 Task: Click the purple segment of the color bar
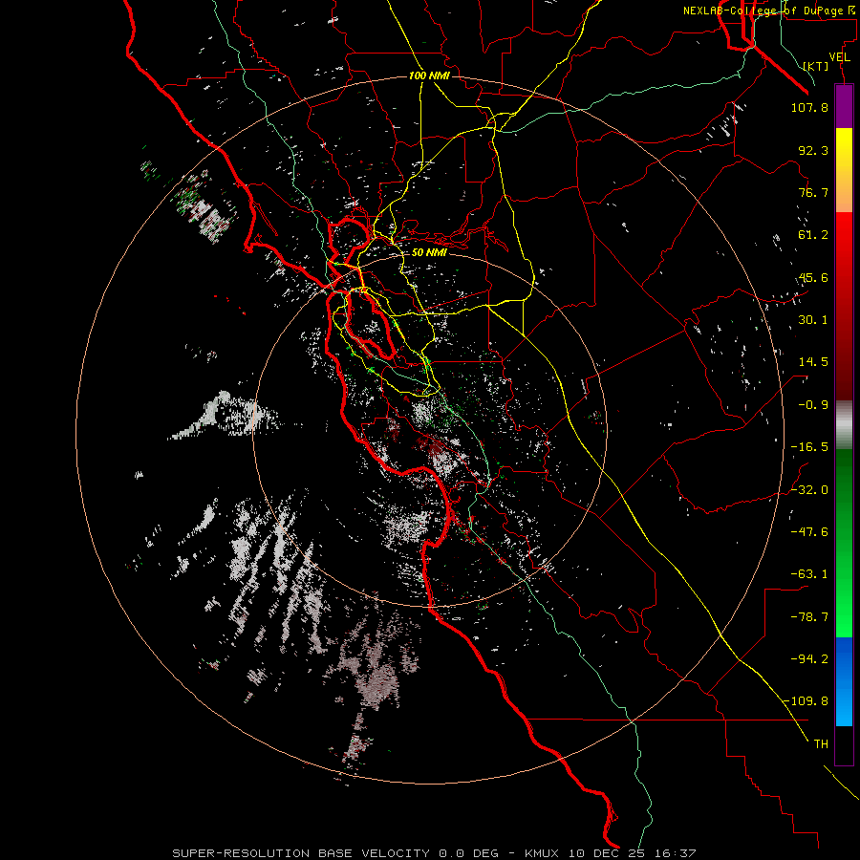coord(844,107)
